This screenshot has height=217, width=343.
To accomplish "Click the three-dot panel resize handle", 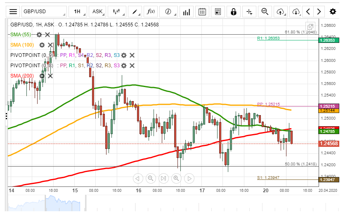I will pos(6,116).
